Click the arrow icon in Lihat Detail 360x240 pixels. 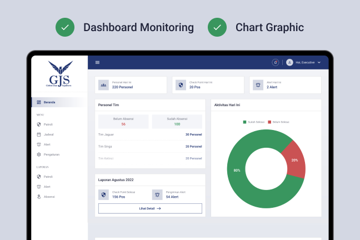coord(159,208)
